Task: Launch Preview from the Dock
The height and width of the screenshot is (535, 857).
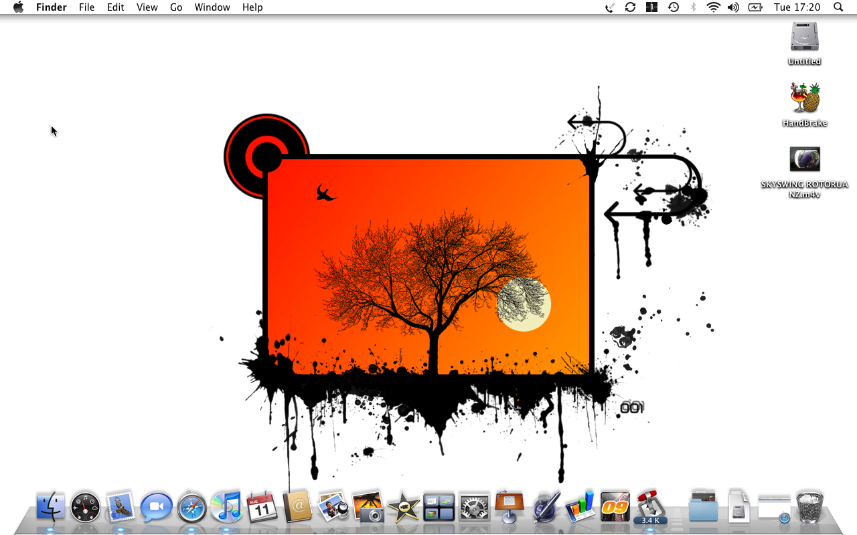Action: pos(332,507)
